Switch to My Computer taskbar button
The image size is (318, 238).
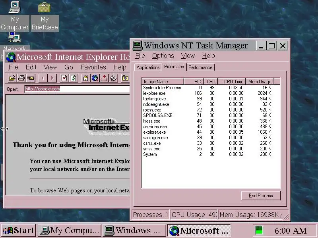coord(69,230)
